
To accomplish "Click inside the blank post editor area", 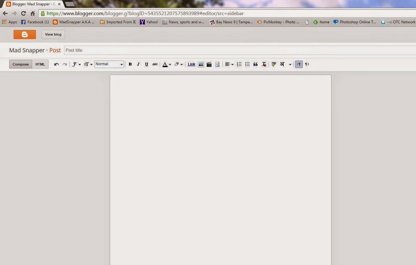I will click(x=221, y=170).
